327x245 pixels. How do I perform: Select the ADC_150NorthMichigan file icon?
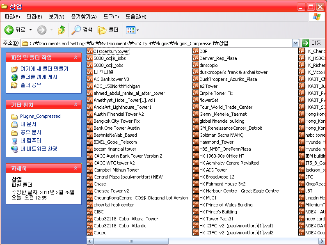[90, 86]
